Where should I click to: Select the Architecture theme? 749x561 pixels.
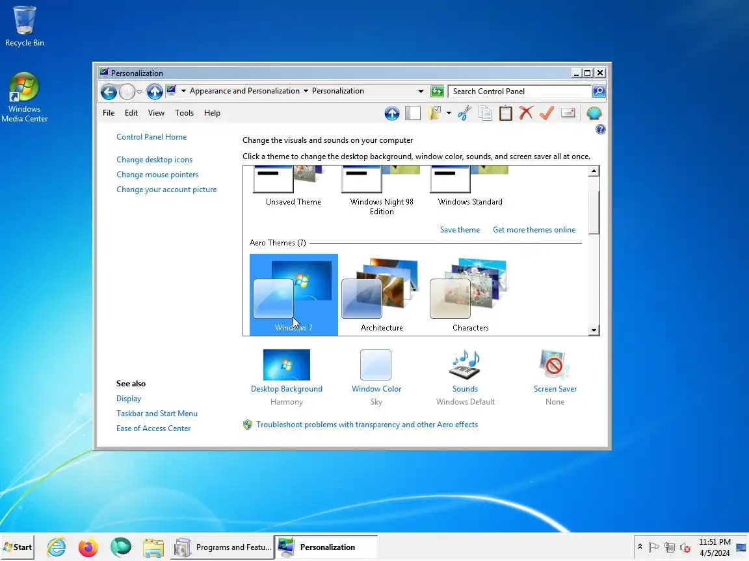382,294
